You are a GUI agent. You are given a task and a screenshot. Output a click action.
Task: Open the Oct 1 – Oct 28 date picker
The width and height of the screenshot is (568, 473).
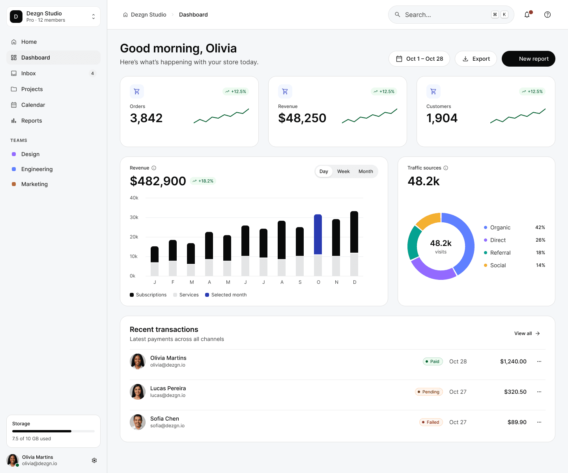[x=419, y=59]
